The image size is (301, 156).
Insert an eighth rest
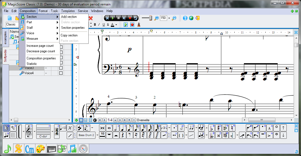(x=130, y=135)
